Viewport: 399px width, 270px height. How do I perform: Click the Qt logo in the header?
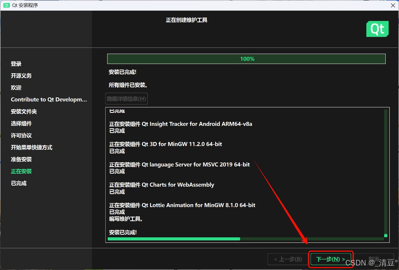click(x=378, y=29)
